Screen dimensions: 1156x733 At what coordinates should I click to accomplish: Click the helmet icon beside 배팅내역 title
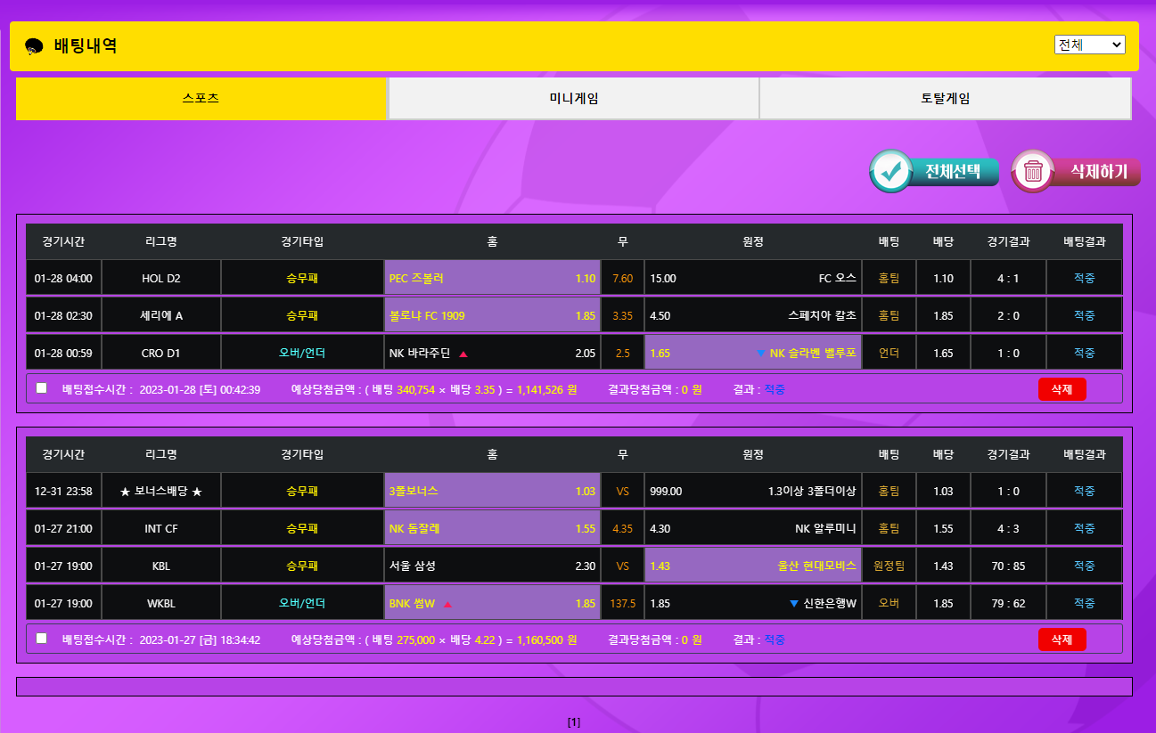click(x=34, y=47)
